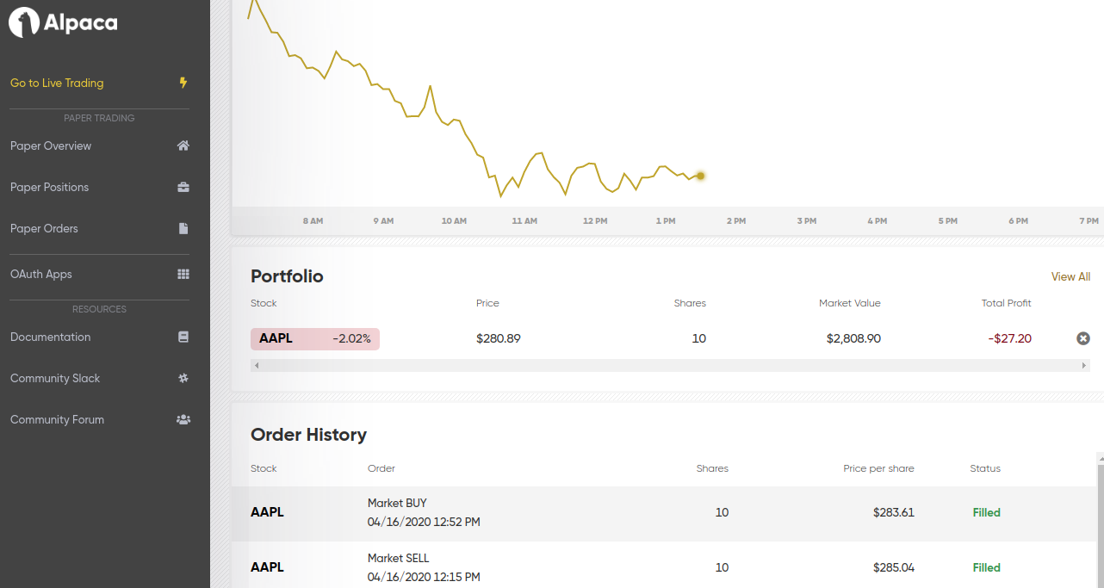Click the Price per share column header
The height and width of the screenshot is (588, 1104).
pyautogui.click(x=878, y=468)
